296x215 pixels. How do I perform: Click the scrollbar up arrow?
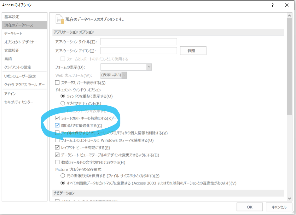[289, 16]
